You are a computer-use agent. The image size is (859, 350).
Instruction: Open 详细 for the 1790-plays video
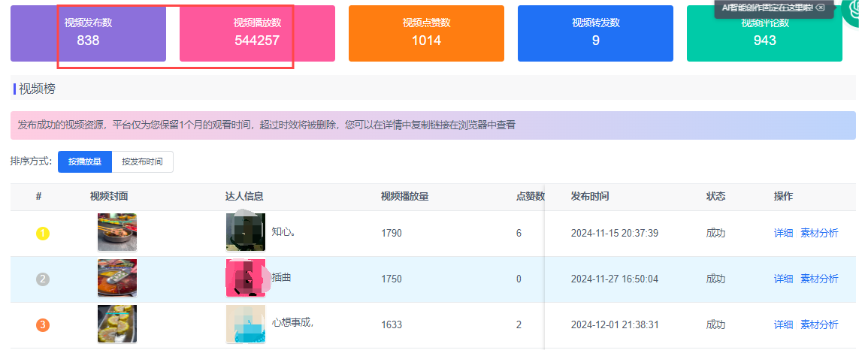783,234
